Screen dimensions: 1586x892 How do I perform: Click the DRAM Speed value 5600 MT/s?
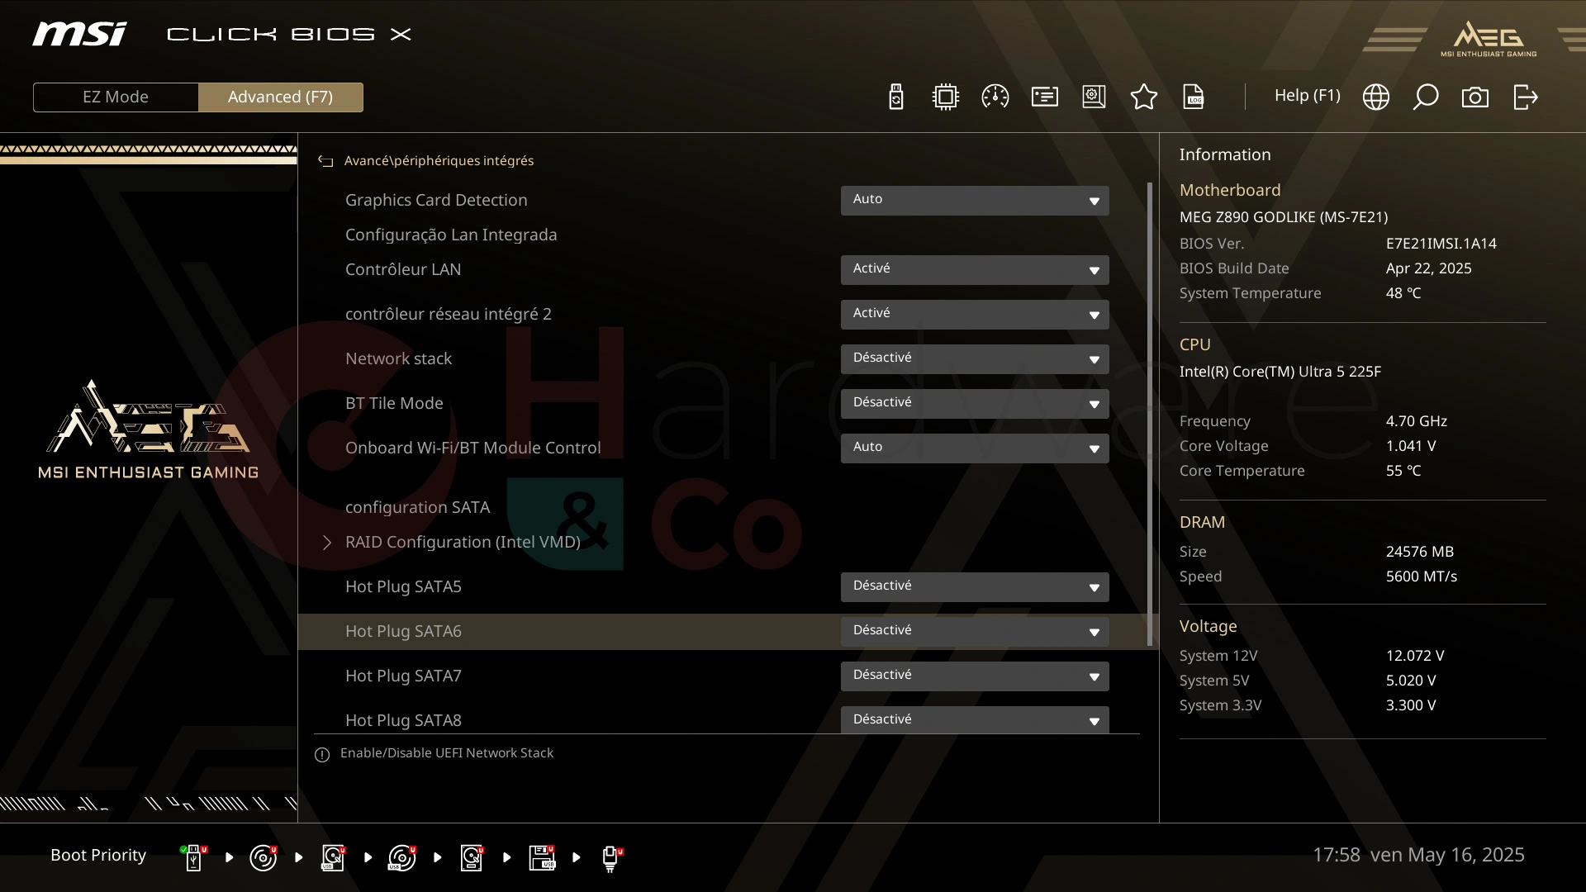click(x=1421, y=576)
